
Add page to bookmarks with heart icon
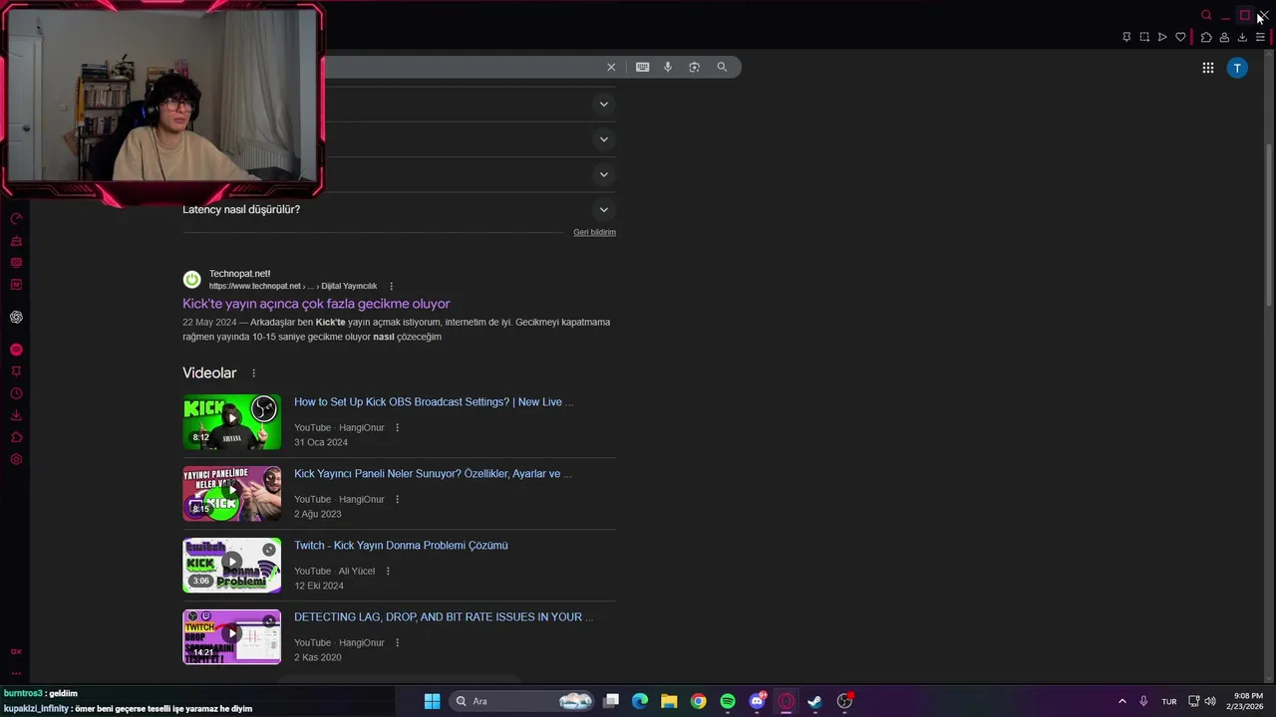(1181, 37)
